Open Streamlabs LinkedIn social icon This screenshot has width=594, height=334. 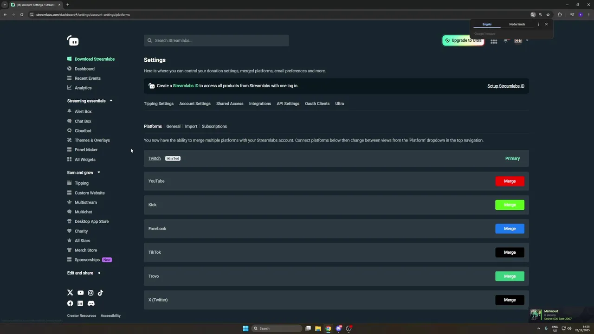(x=80, y=303)
